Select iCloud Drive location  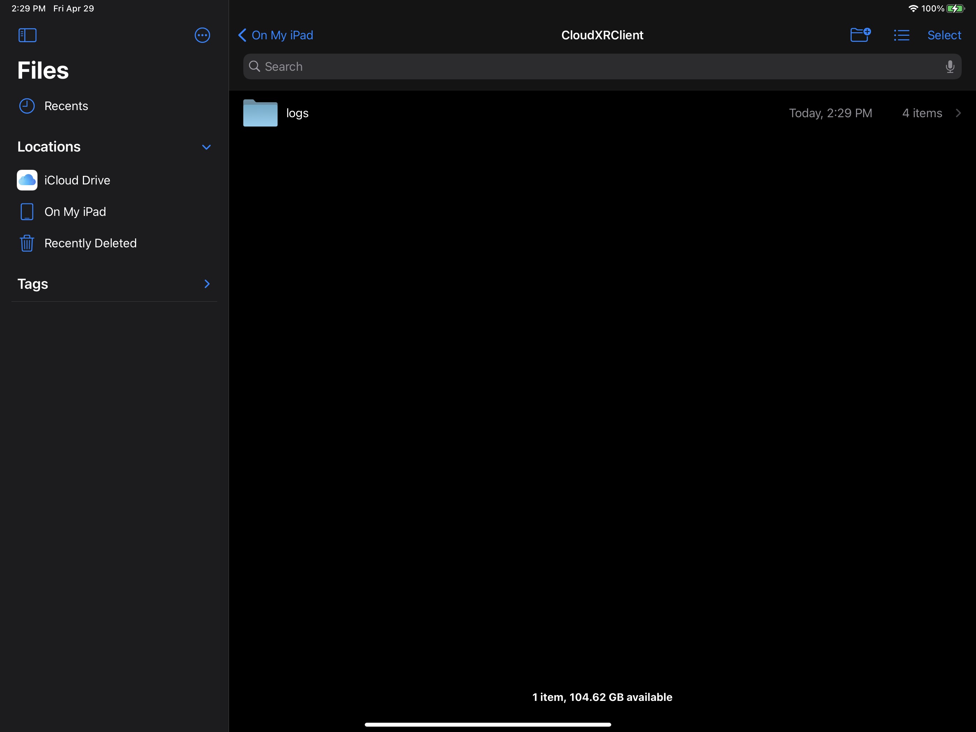pyautogui.click(x=77, y=180)
